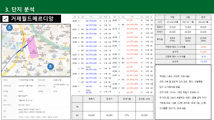Viewport: 214px width, 120px height.
Task: Click the 매매 5억 1,000 price
Action: 91,59
